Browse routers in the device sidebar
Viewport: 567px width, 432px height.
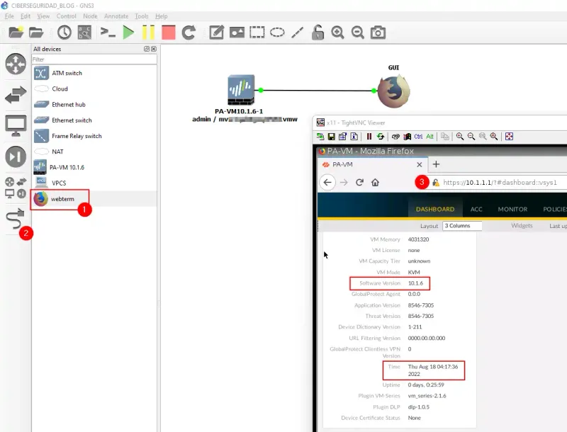16,64
